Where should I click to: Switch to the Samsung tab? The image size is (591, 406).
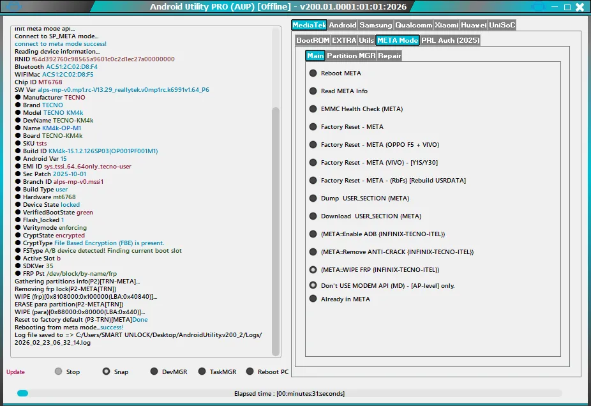tap(375, 26)
